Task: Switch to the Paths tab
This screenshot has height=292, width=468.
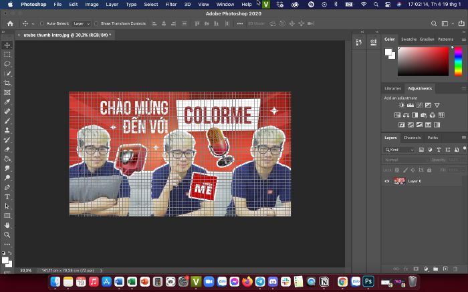Action: coord(433,138)
